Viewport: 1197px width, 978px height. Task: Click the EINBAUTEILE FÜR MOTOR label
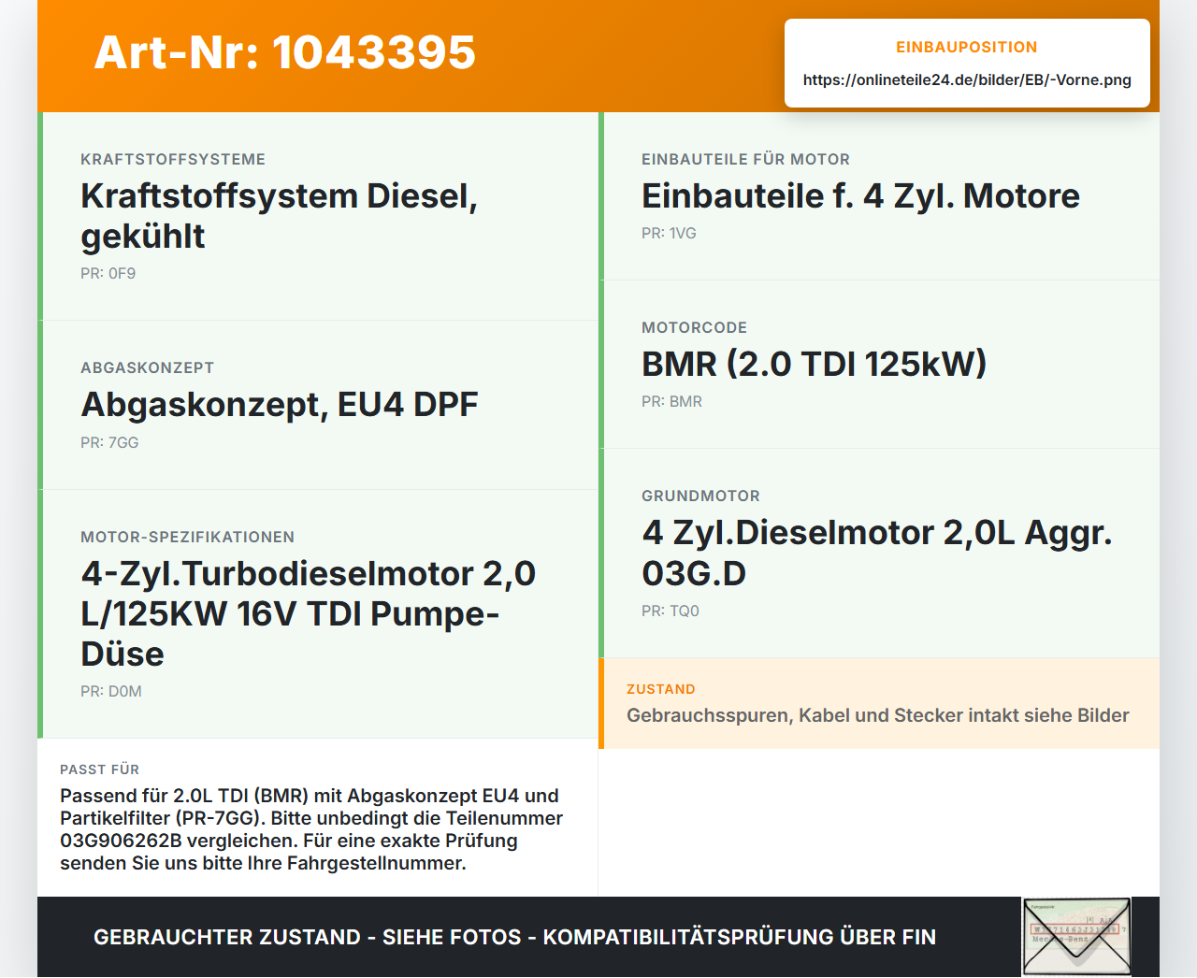click(745, 159)
